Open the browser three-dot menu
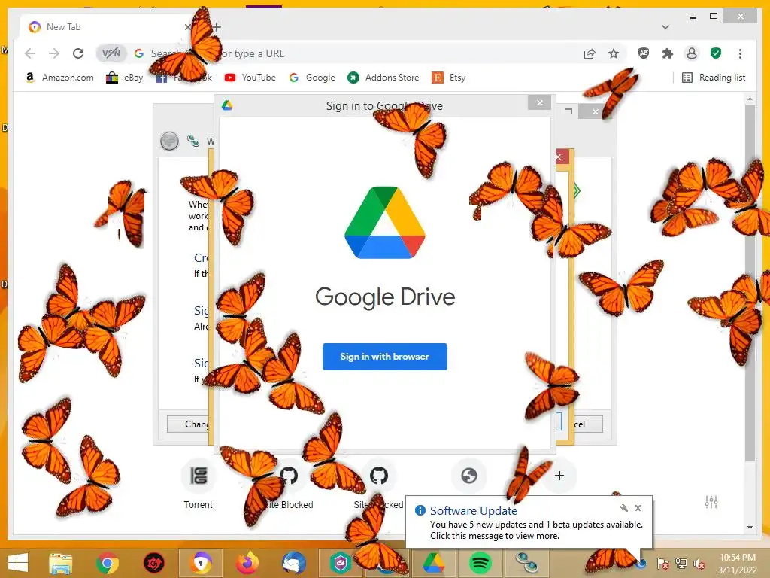The image size is (770, 578). [x=740, y=53]
